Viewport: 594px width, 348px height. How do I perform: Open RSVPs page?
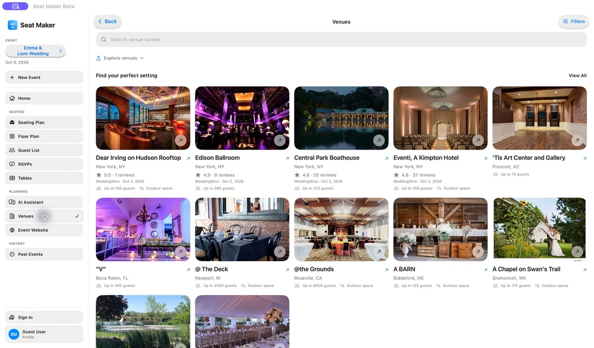(44, 164)
